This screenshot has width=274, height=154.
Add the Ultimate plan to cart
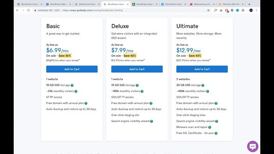202,69
